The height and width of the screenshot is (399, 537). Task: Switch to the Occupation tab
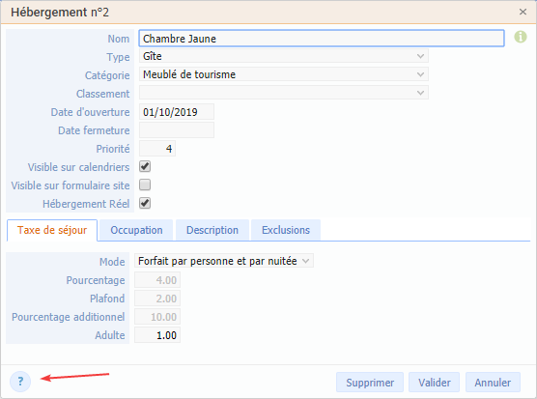136,230
